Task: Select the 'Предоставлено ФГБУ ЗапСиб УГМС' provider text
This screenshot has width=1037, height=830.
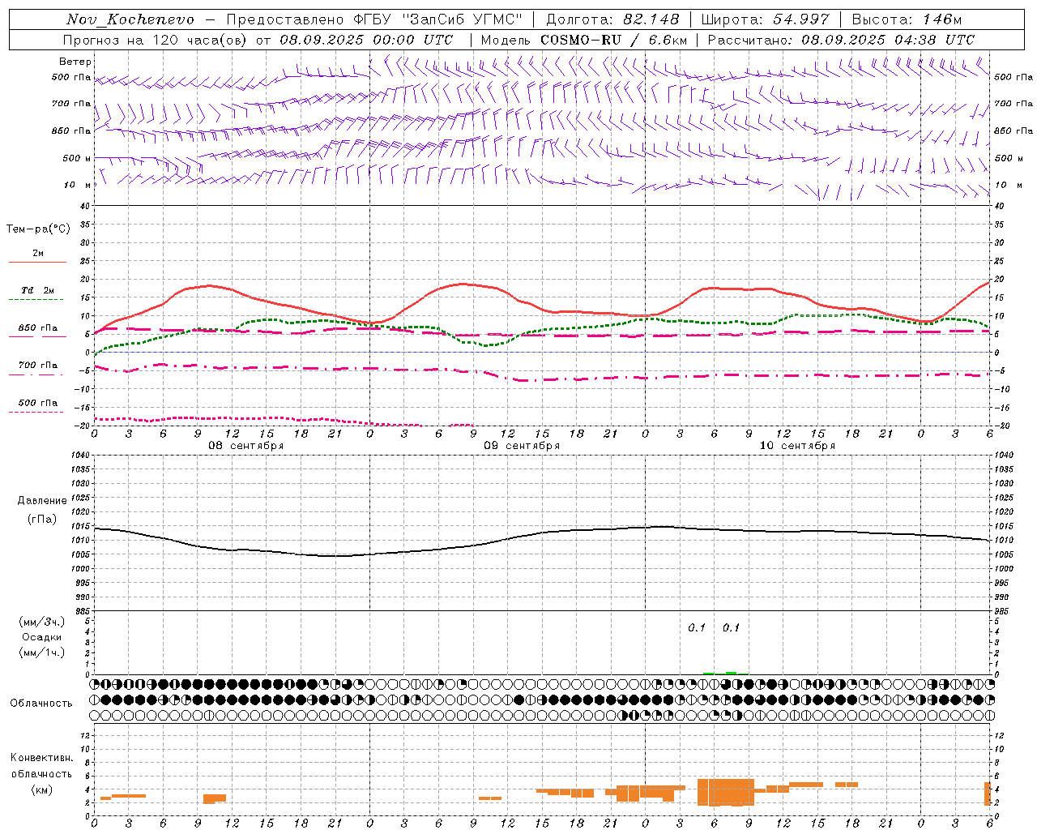Action: pos(374,19)
